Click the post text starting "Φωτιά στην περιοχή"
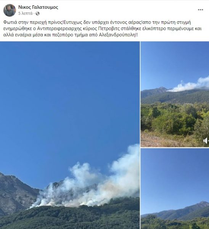Screen dimensions: 209x229 coord(102,29)
